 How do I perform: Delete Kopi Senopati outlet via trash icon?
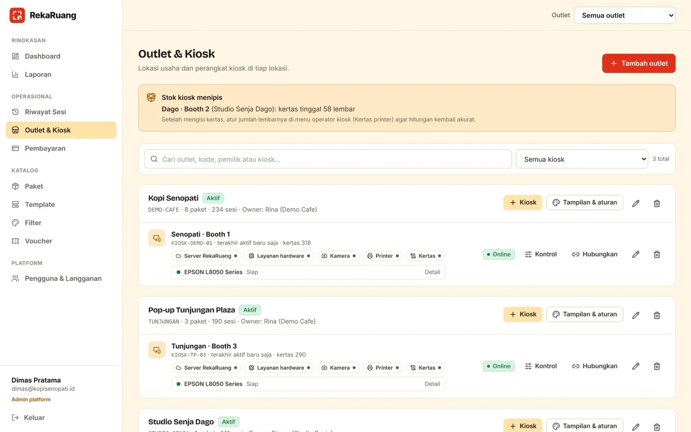[x=657, y=203]
